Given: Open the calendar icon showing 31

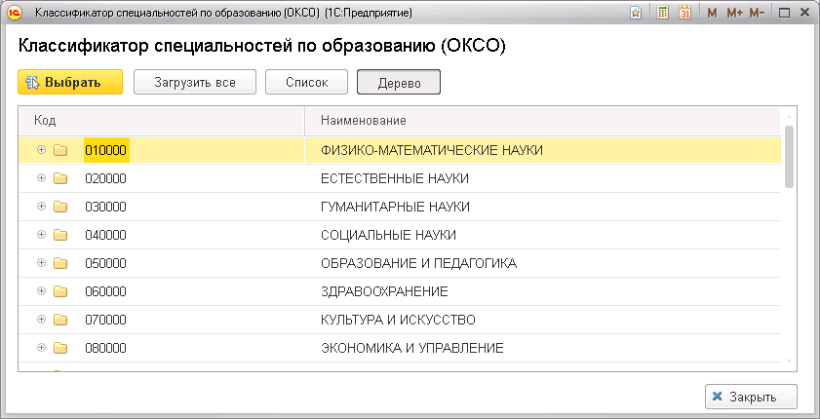Looking at the screenshot, I should (x=685, y=14).
